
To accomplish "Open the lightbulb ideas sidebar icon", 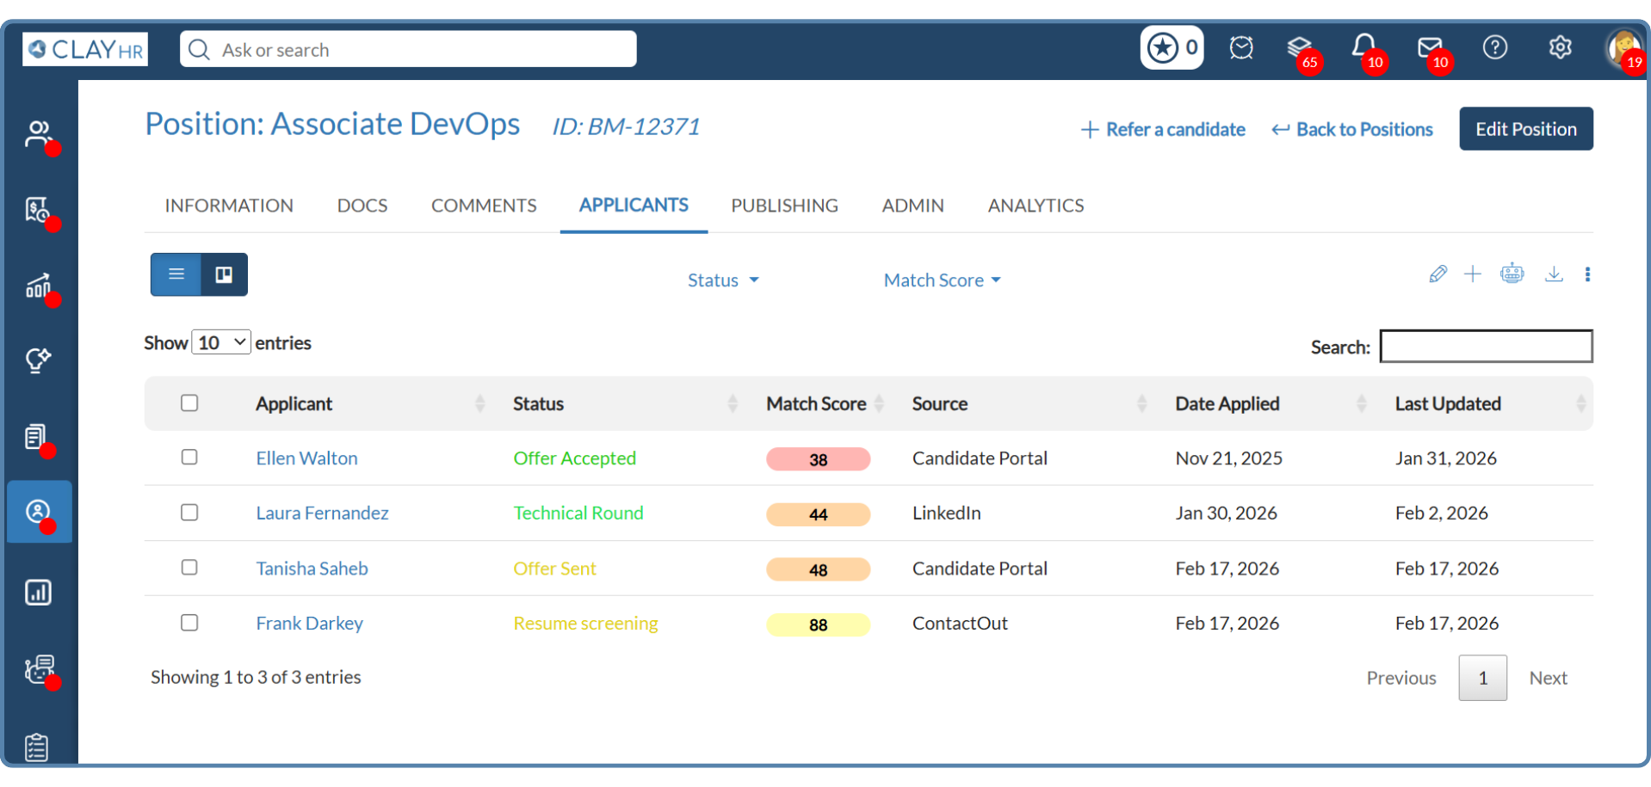I will pos(38,360).
